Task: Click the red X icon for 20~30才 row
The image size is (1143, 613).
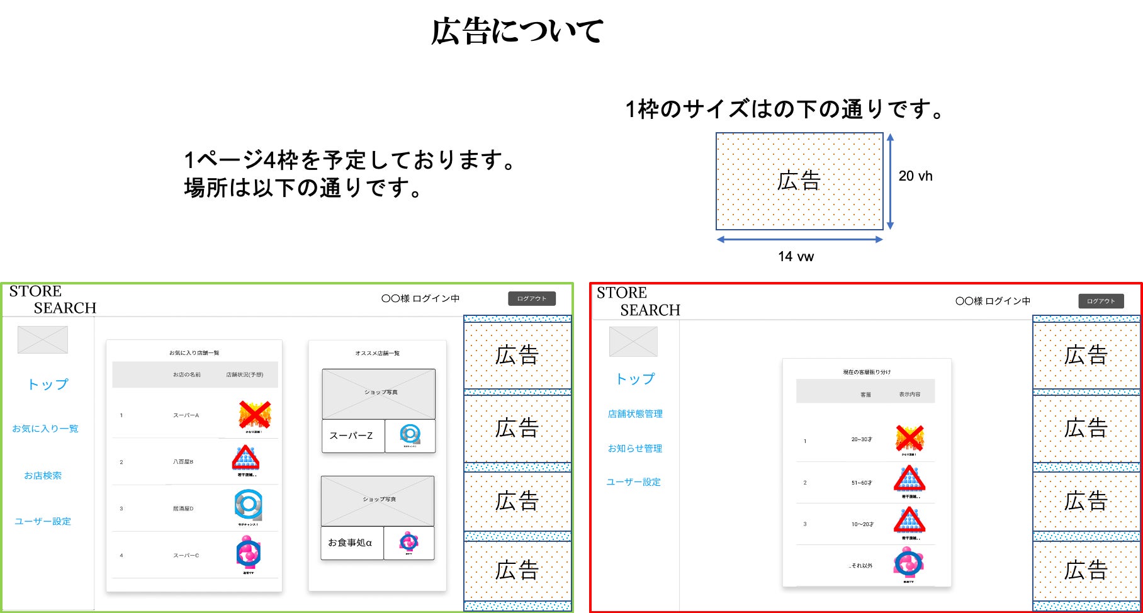Action: tap(909, 438)
